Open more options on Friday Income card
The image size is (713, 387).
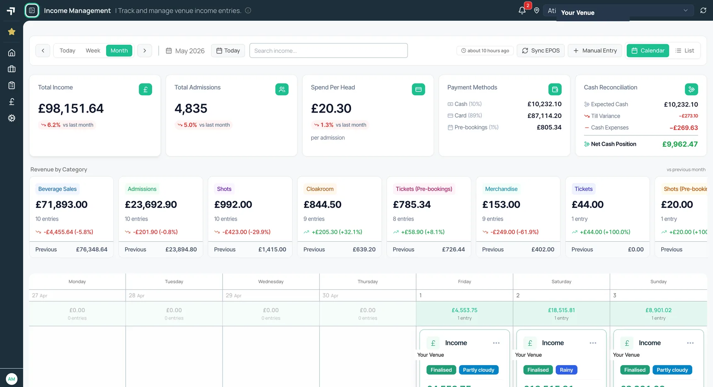pyautogui.click(x=496, y=343)
